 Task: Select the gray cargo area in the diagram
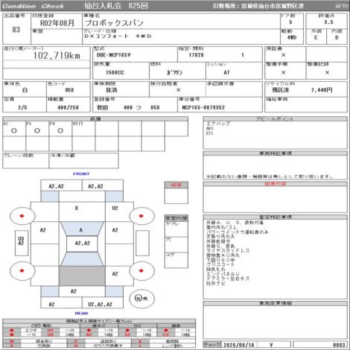(x=82, y=276)
